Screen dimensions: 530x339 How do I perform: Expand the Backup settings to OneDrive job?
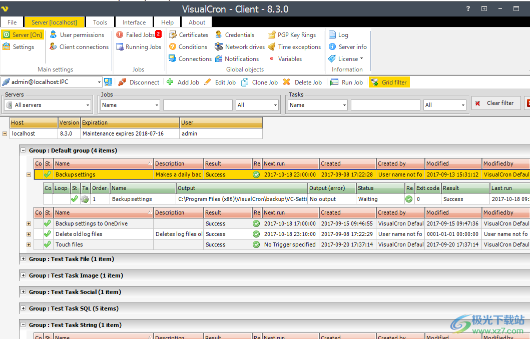pos(29,223)
